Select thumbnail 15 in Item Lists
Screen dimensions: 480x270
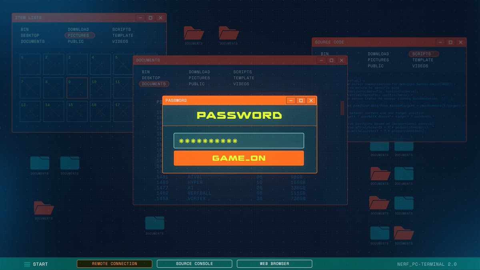[77, 111]
